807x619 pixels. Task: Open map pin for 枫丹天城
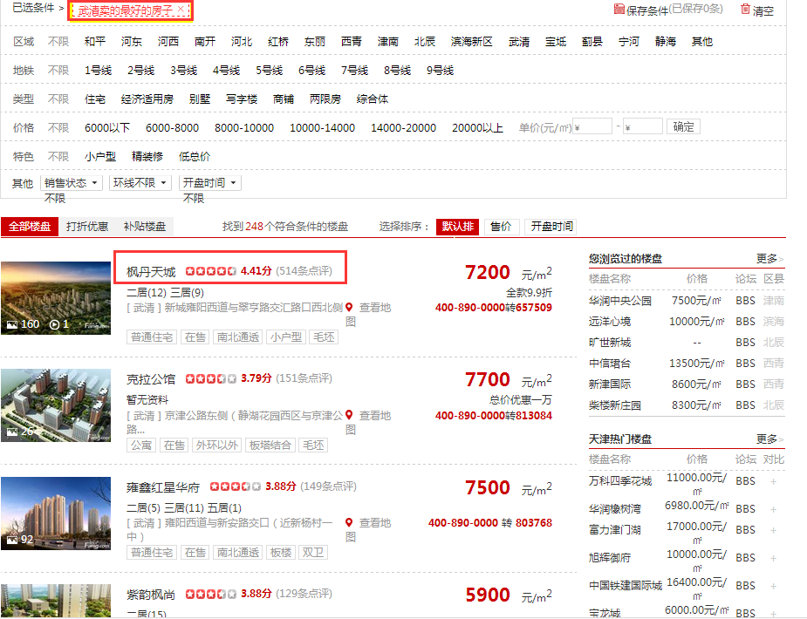pos(349,308)
